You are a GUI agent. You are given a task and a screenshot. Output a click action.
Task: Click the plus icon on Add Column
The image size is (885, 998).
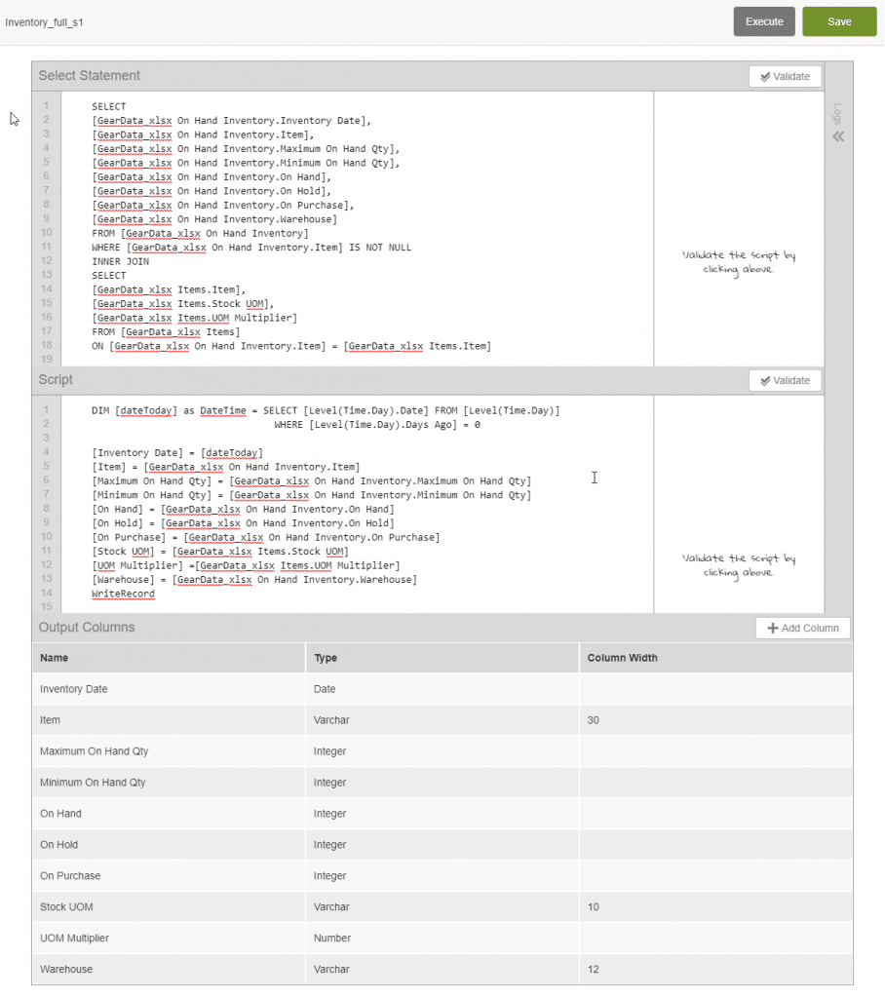click(771, 628)
